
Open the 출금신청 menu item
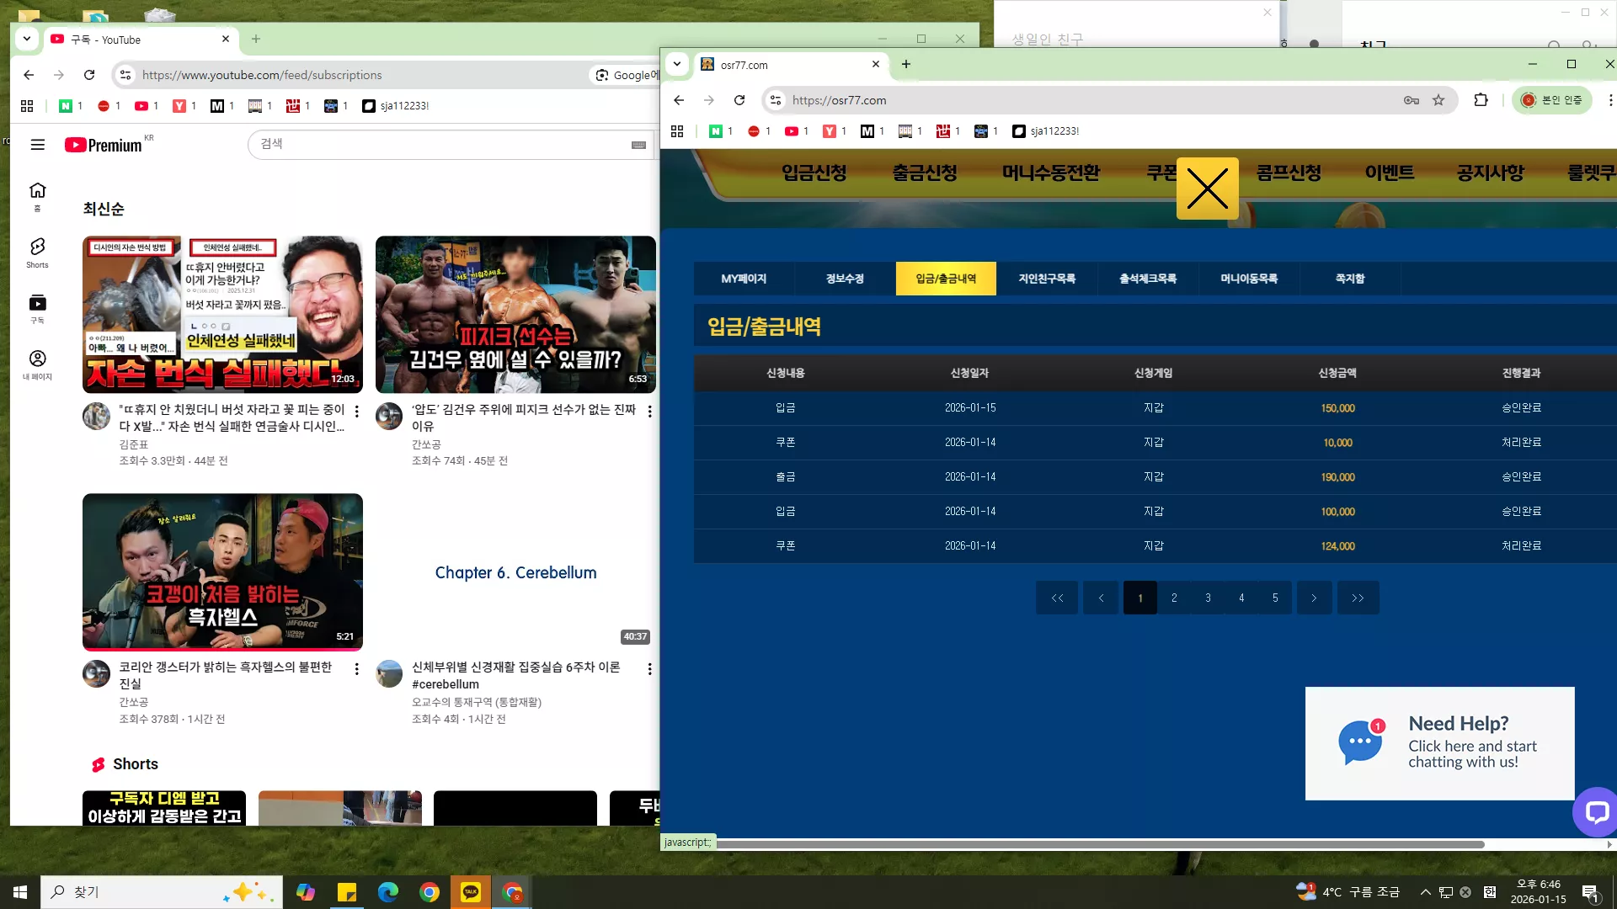tap(925, 173)
